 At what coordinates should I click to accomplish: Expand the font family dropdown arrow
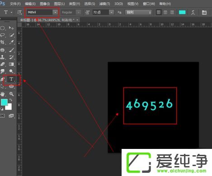tap(55, 12)
